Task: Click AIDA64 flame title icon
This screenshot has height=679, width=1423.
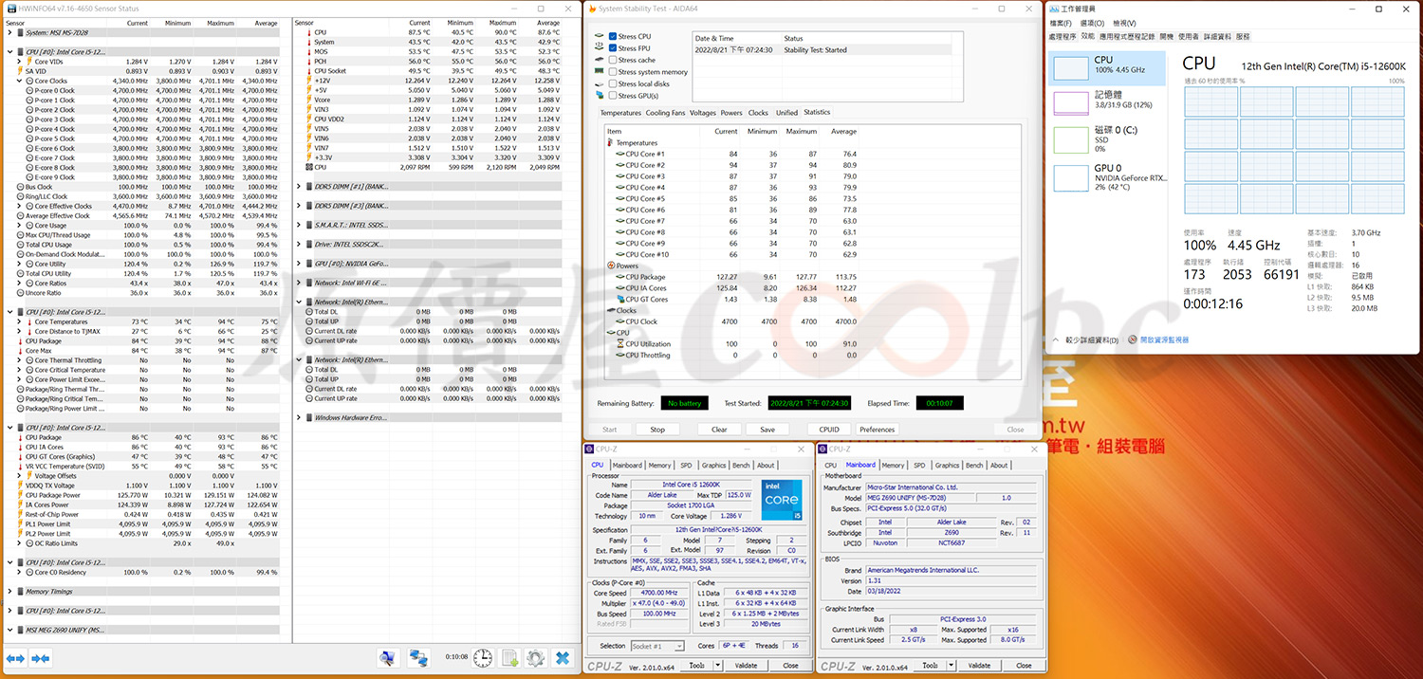Action: tap(592, 9)
